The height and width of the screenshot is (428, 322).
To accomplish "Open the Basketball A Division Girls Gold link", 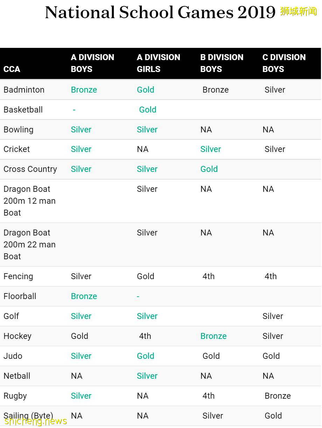I will (x=147, y=110).
